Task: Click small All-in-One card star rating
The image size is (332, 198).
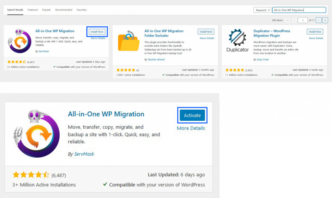Action: coord(17,62)
